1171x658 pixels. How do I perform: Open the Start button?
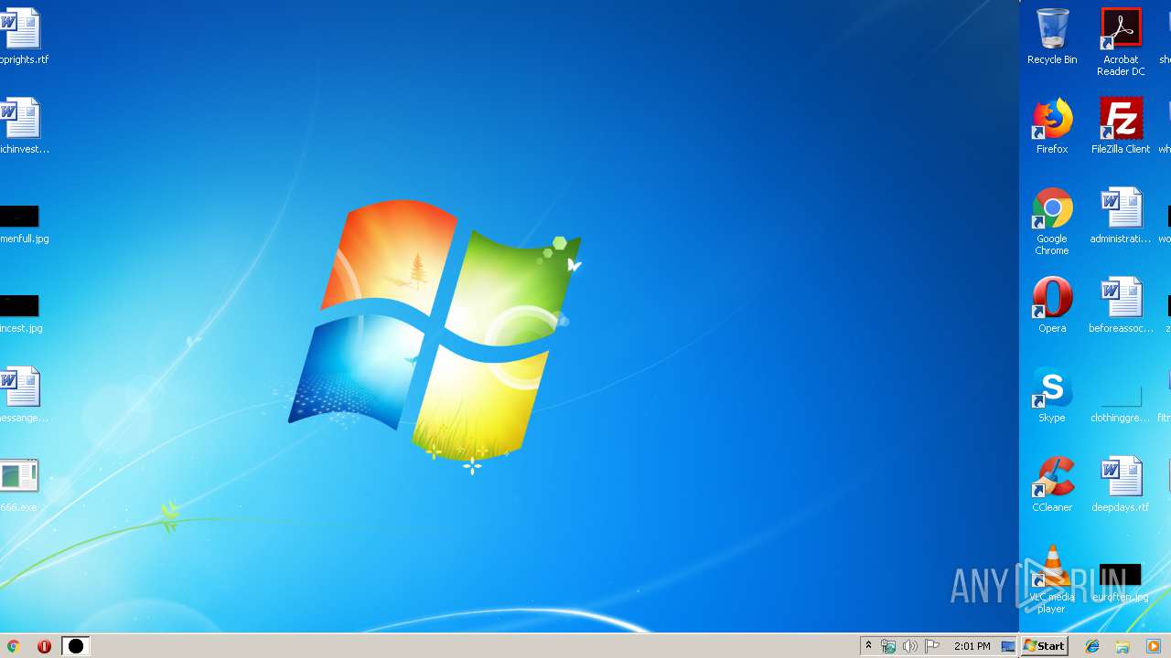(1044, 646)
